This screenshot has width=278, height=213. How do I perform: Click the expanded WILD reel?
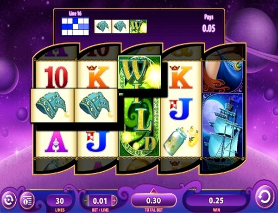(140, 106)
